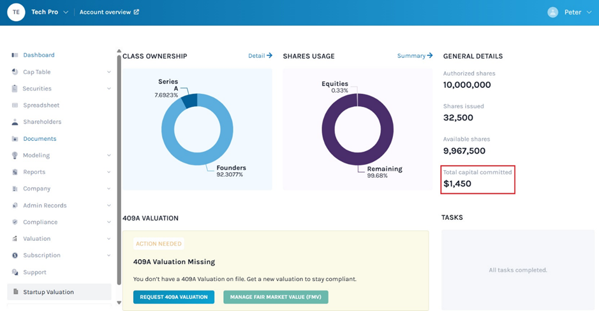599x311 pixels.
Task: Click the Shareholders person icon
Action: pos(15,122)
